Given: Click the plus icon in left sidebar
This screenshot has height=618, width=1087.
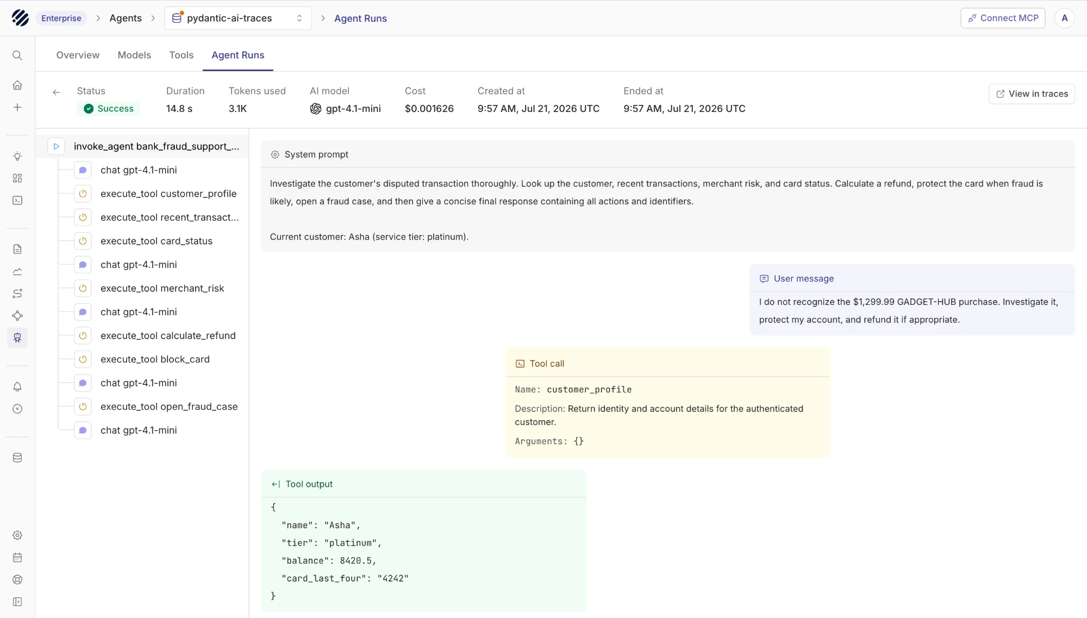Looking at the screenshot, I should click(x=17, y=108).
